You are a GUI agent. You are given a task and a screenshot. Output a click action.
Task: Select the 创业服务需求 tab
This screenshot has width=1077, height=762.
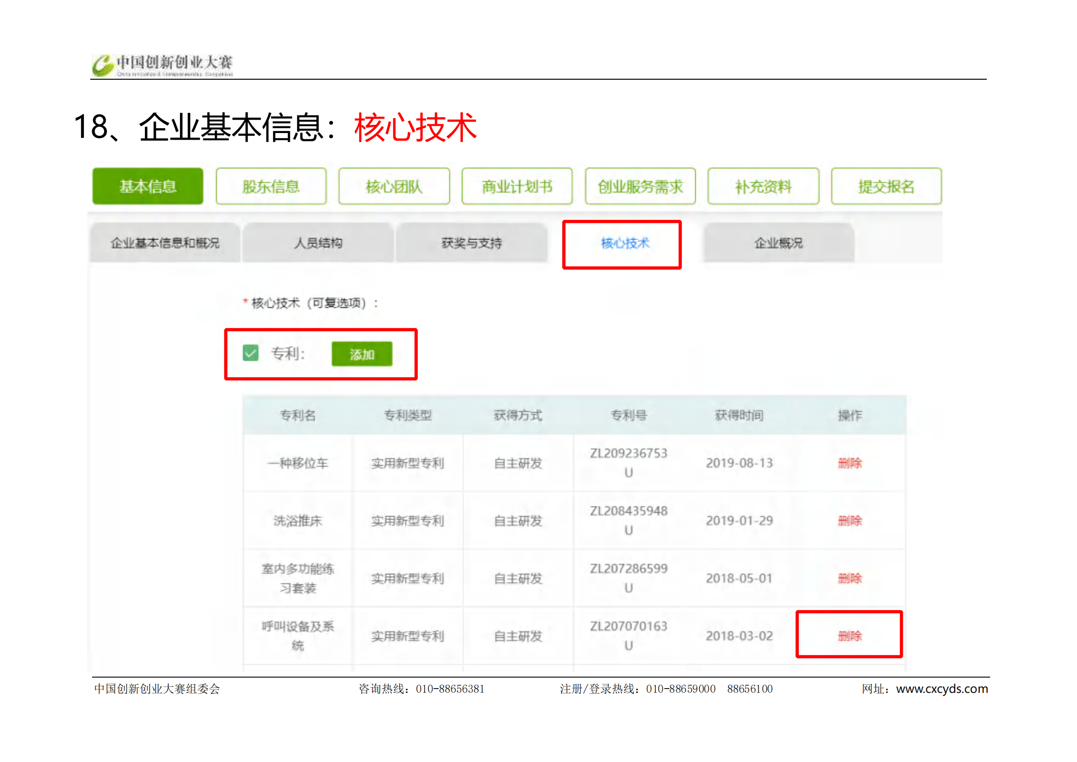click(x=640, y=186)
